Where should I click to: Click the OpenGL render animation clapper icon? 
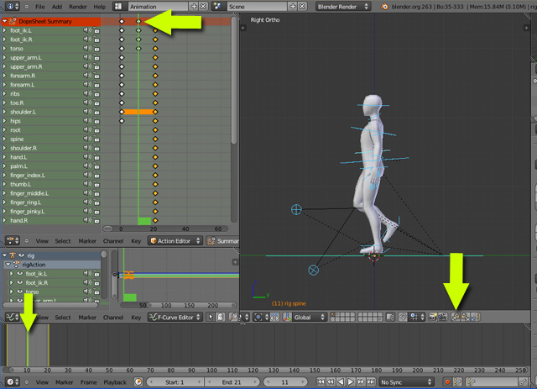pyautogui.click(x=442, y=317)
